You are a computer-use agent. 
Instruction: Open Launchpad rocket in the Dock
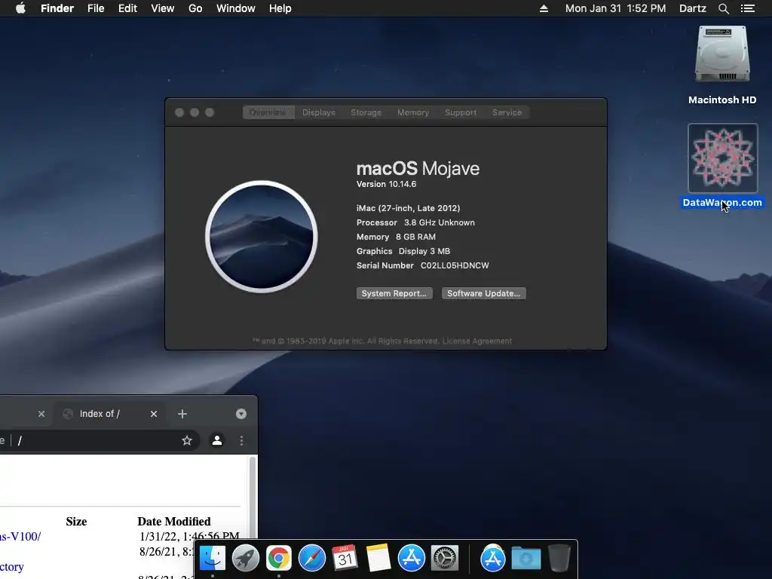(245, 558)
